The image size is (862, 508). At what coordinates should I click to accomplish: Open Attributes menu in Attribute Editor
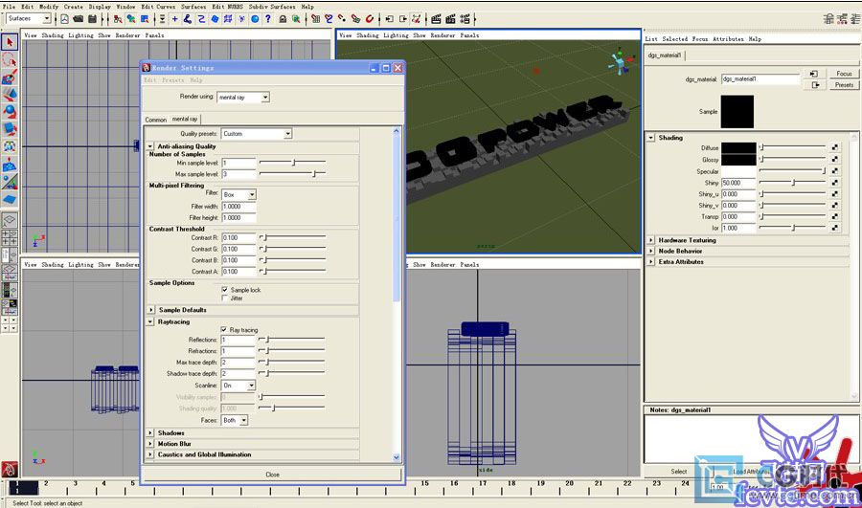[x=728, y=39]
